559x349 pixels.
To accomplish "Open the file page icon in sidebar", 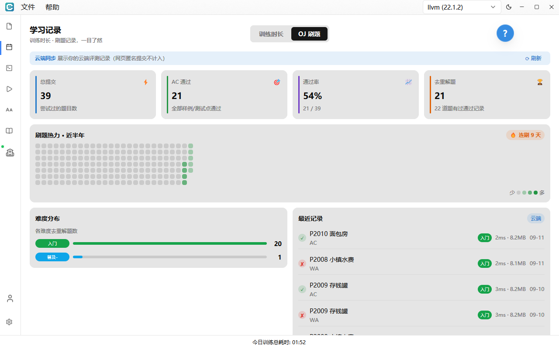I will pyautogui.click(x=9, y=26).
